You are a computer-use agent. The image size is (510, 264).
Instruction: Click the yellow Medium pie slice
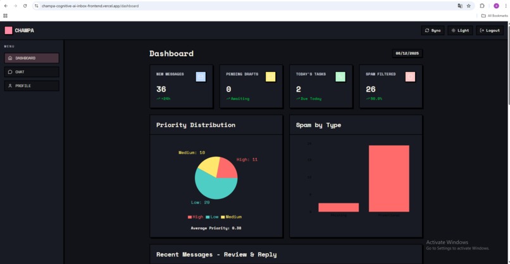tap(209, 165)
